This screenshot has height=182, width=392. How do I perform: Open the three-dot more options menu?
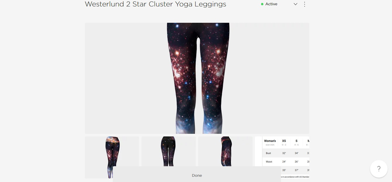click(304, 4)
